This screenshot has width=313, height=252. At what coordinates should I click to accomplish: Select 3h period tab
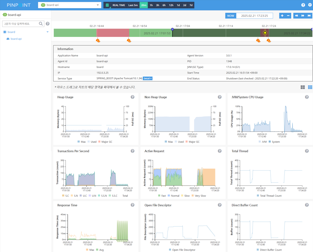coord(158,5)
